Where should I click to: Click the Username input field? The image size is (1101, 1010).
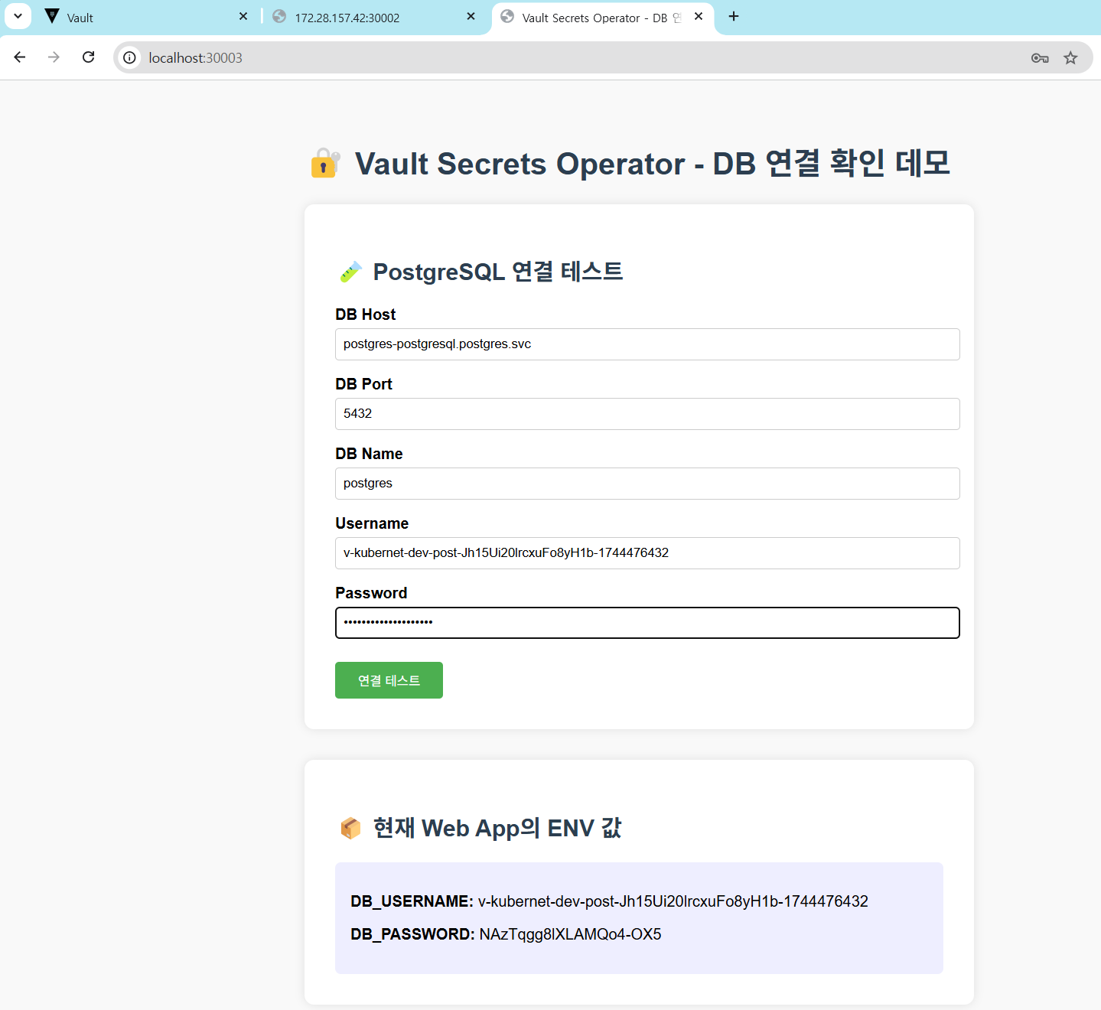point(647,553)
